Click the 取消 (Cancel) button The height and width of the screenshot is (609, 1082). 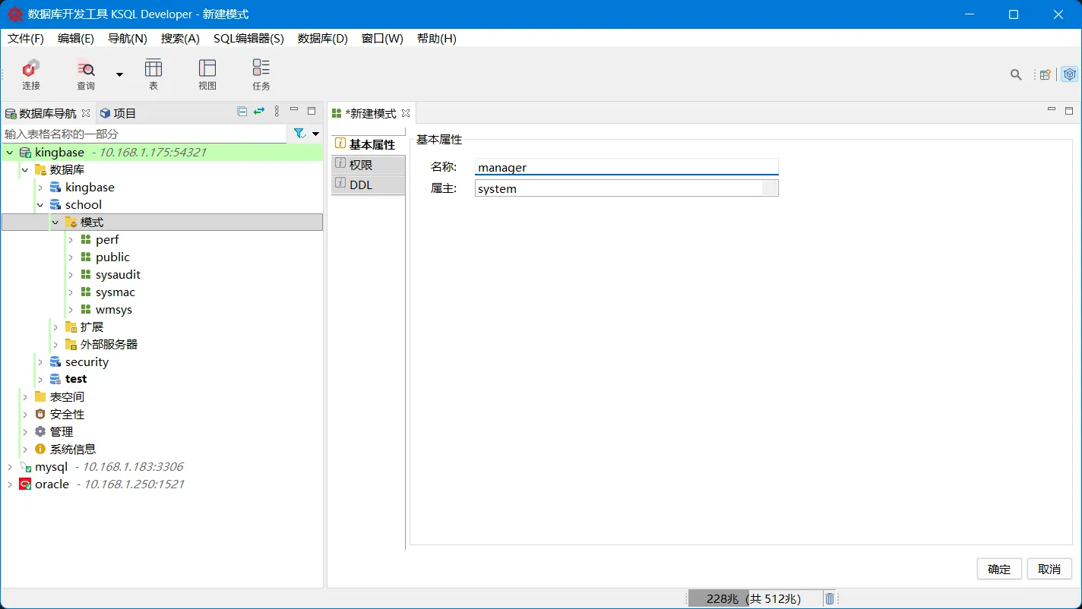point(1049,569)
